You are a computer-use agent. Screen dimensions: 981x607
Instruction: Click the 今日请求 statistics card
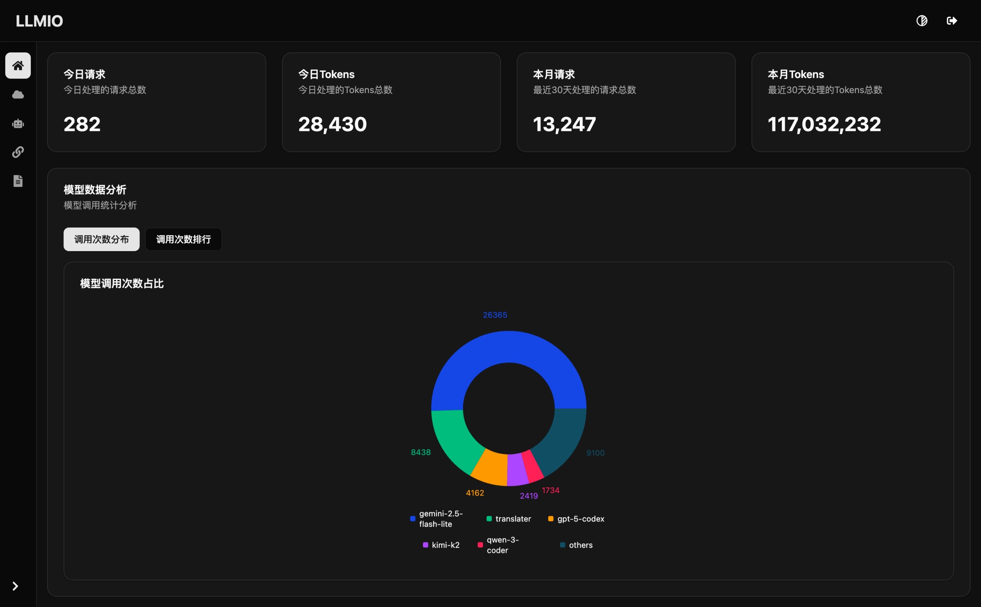[x=156, y=102]
